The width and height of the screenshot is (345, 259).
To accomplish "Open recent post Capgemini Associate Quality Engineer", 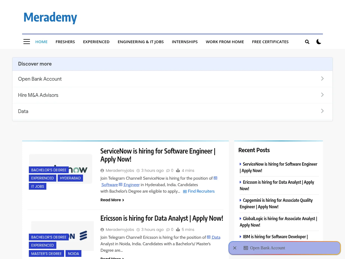I will tap(276, 203).
